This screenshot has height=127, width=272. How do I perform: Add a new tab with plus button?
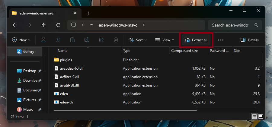[88, 13]
